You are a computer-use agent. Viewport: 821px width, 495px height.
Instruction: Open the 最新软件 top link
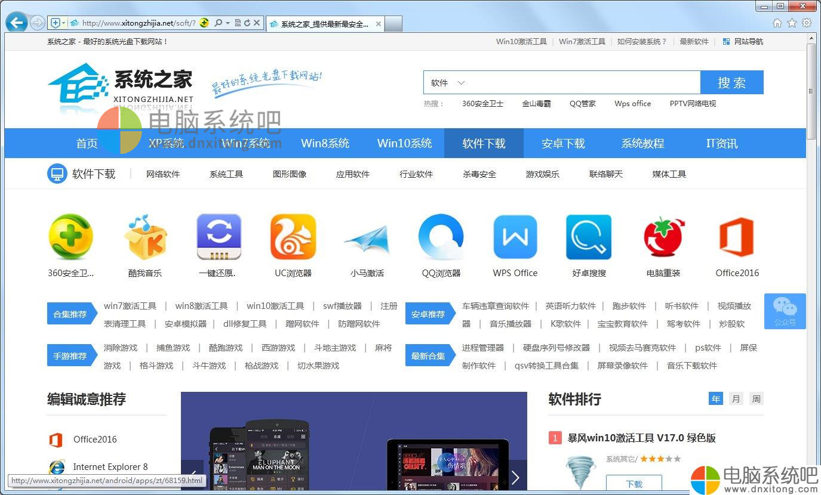[x=694, y=42]
